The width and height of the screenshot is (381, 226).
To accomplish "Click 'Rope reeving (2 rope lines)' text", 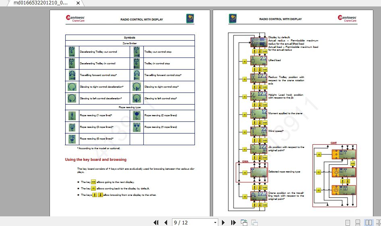I will 161,115.
